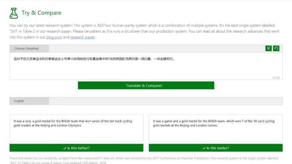Image resolution: width=292 pixels, height=164 pixels.
Task: Select the Chinese Simplified language label
Action: 29,49
